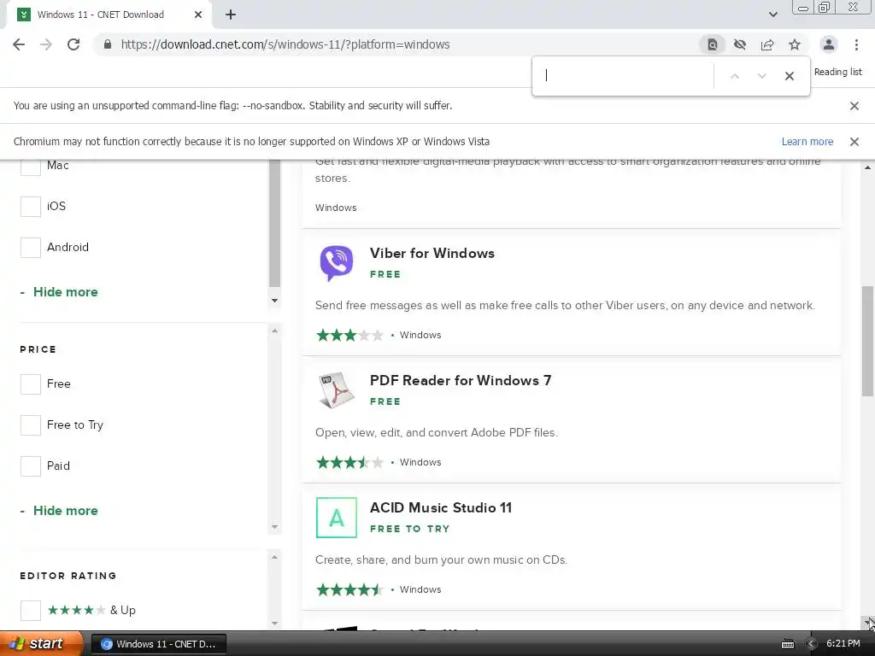Click the PRICE section heading

pos(38,349)
